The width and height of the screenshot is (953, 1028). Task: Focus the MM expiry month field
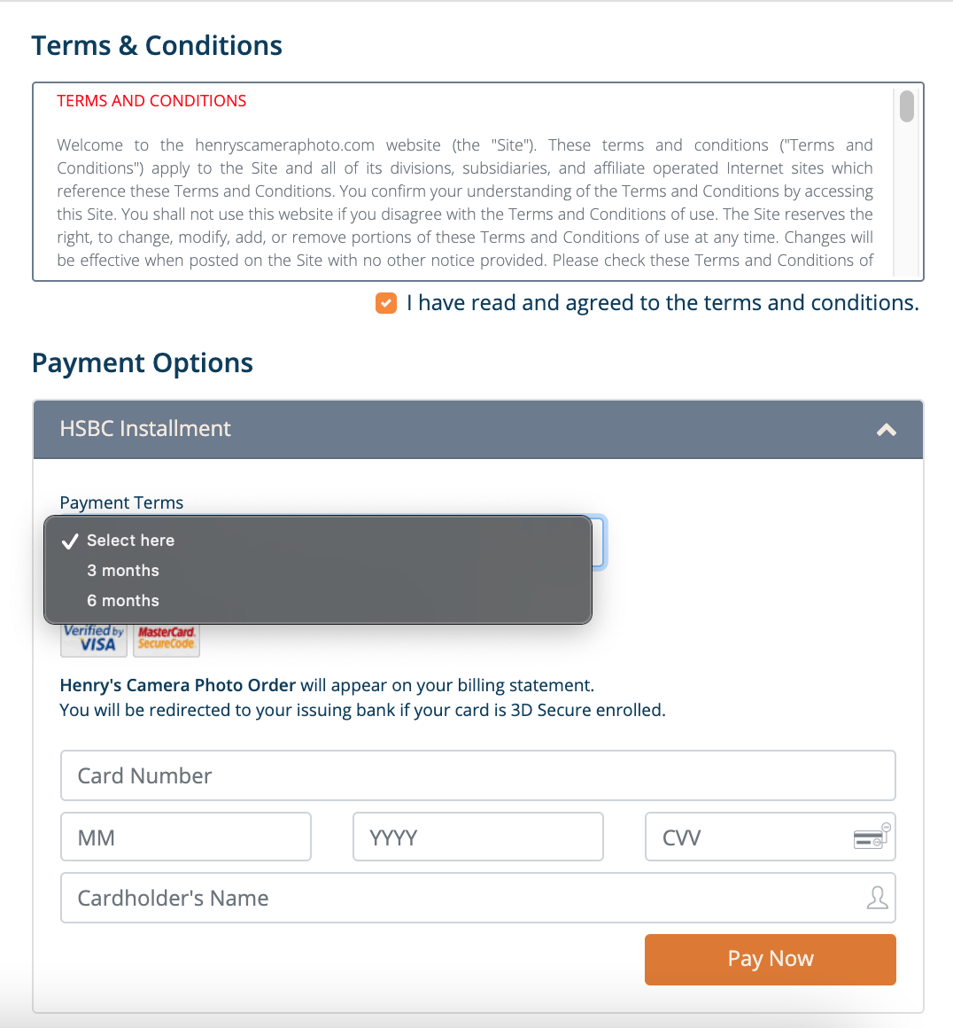(x=186, y=837)
